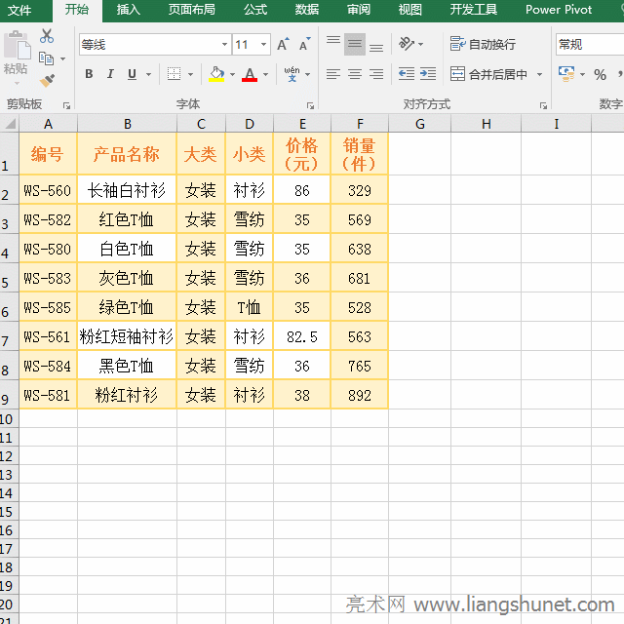The image size is (624, 624).
Task: Open the font size dropdown
Action: coord(264,45)
